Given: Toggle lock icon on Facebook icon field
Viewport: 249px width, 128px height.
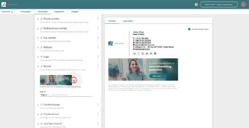Looking at the screenshot, I should 41,114.
